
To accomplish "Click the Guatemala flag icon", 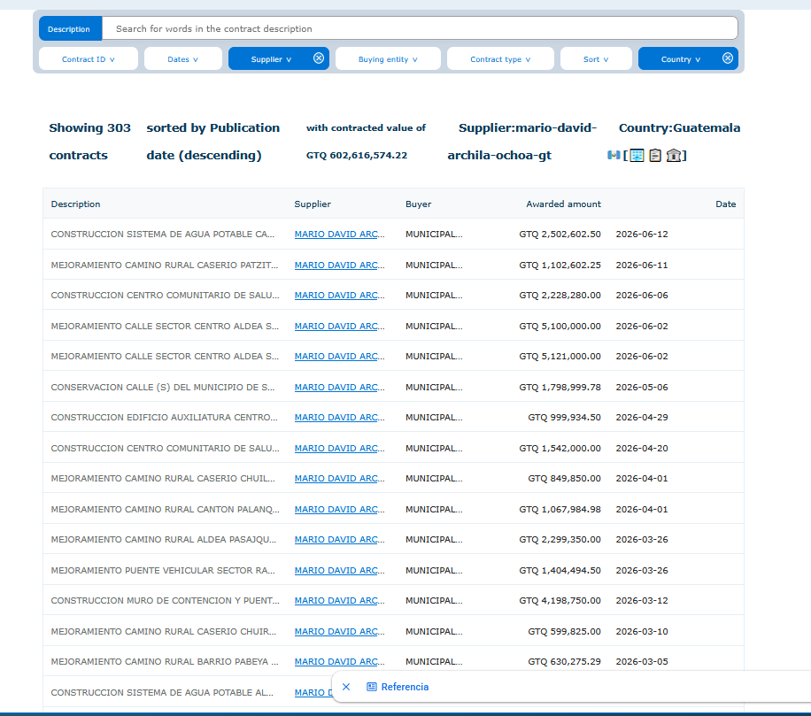I will (614, 155).
